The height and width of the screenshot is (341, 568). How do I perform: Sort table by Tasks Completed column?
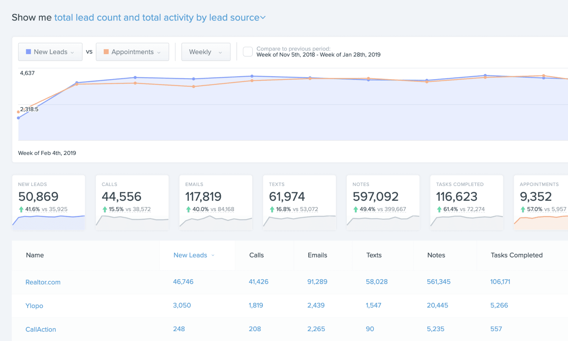(x=517, y=255)
